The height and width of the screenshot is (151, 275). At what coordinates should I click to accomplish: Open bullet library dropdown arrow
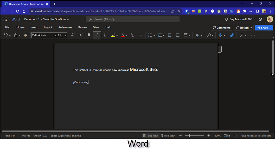coord(154,35)
